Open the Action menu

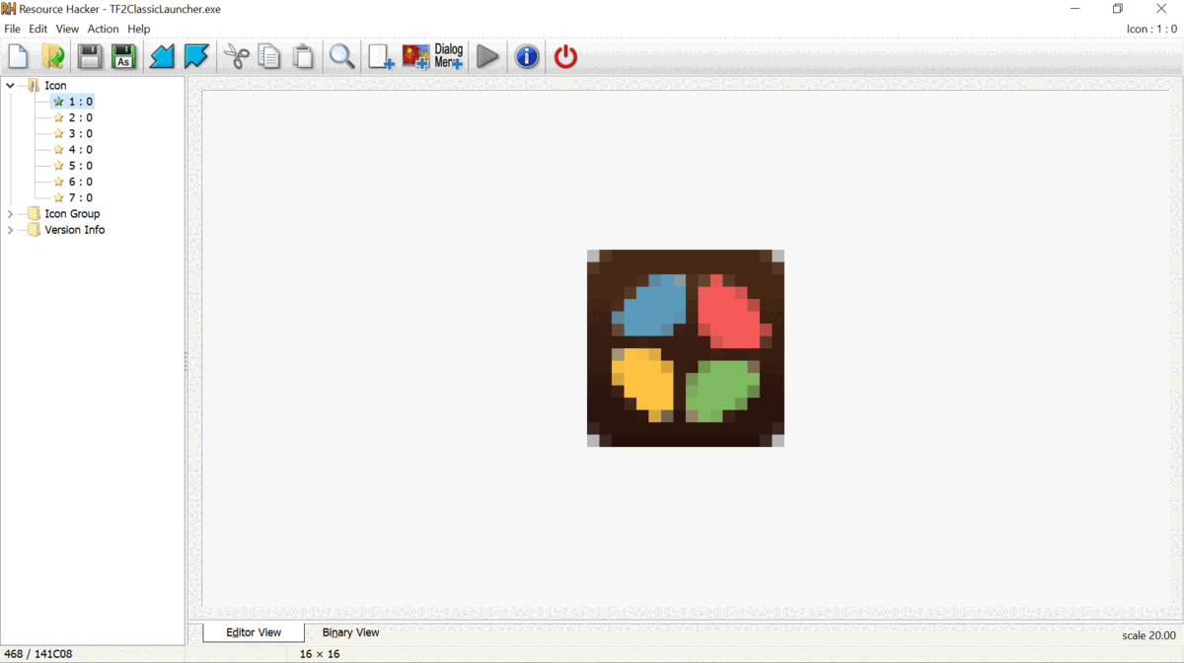point(103,29)
